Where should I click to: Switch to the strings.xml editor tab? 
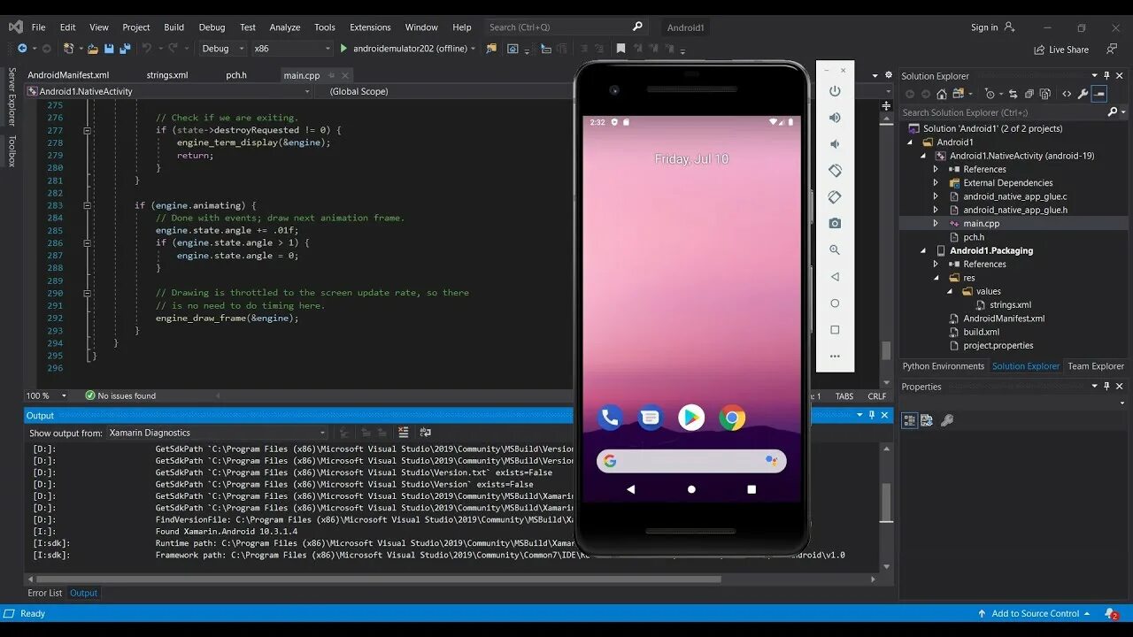(167, 75)
